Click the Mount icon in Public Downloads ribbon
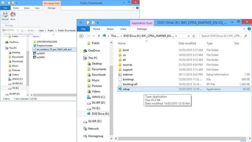 (5, 16)
